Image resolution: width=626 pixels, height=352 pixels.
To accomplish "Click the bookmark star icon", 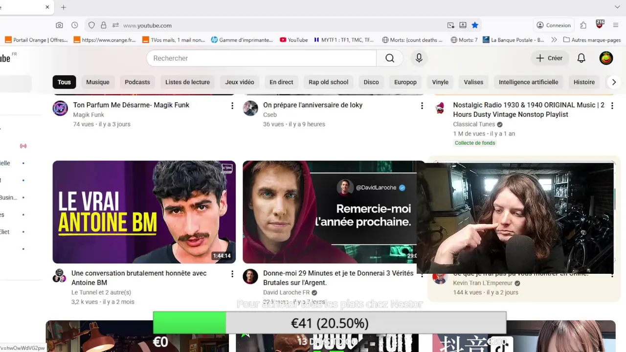I will coord(475,25).
